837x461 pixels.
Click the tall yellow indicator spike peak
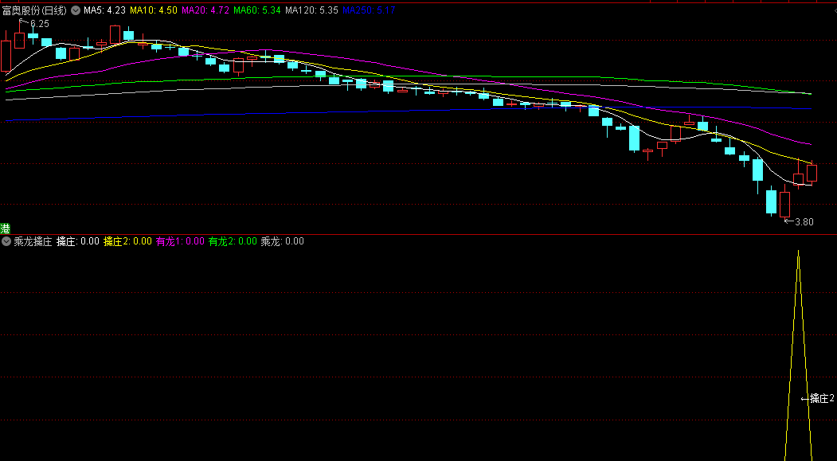coord(798,252)
